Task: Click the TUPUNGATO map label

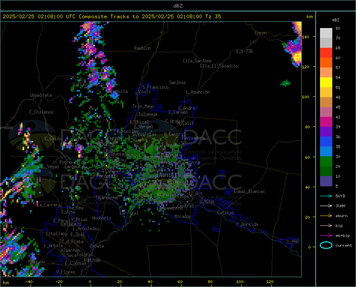Action: (x=71, y=225)
